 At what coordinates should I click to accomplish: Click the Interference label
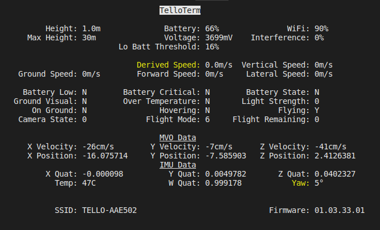280,37
